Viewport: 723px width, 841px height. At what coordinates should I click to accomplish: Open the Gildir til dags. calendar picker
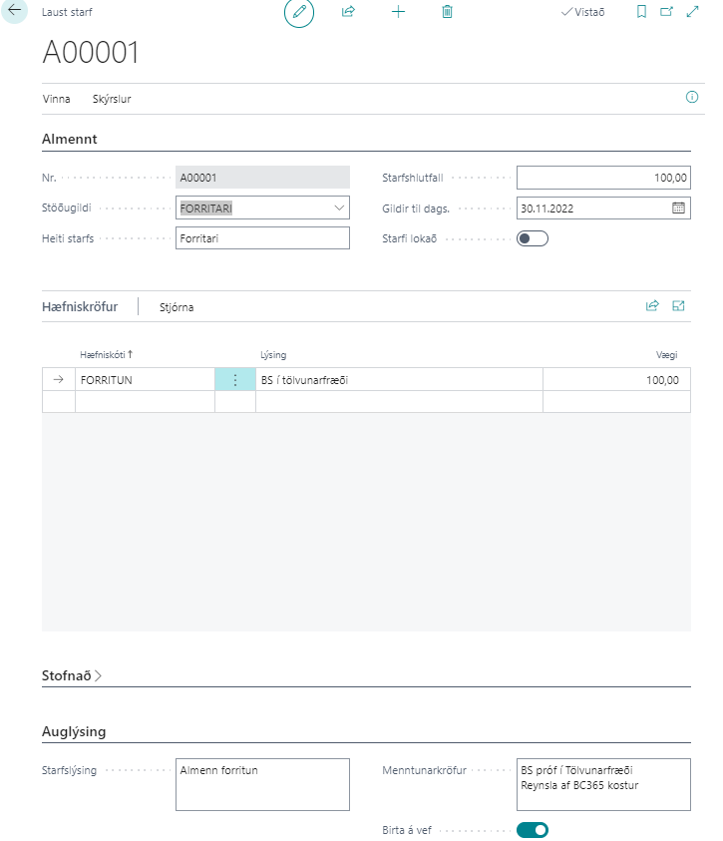[x=678, y=208]
